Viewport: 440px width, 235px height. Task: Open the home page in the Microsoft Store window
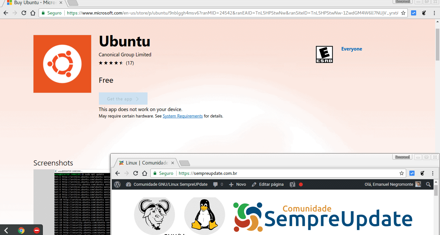33,13
